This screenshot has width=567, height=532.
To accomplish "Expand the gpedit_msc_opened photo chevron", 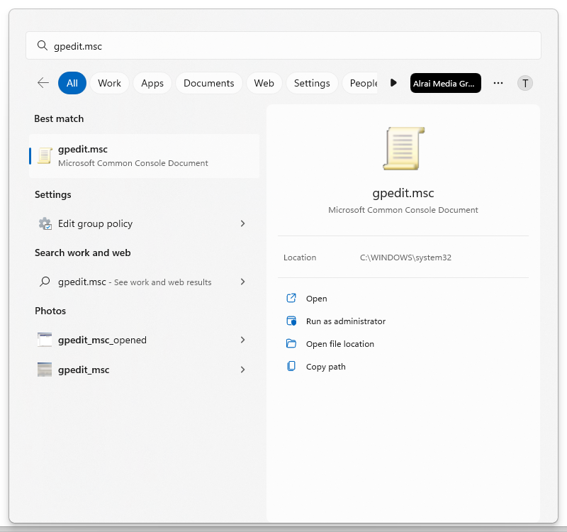I will pyautogui.click(x=242, y=340).
